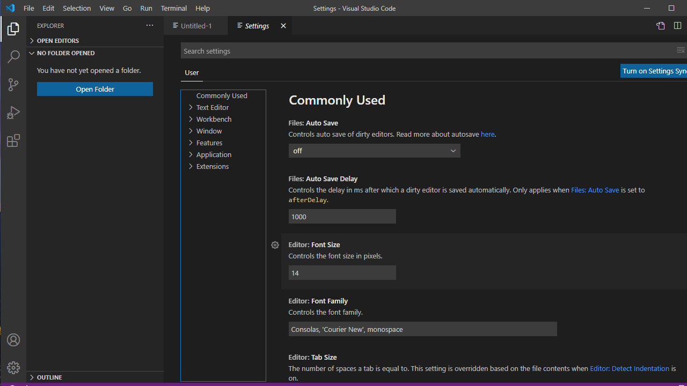Open the Terminal menu
This screenshot has width=687, height=386.
click(x=173, y=8)
